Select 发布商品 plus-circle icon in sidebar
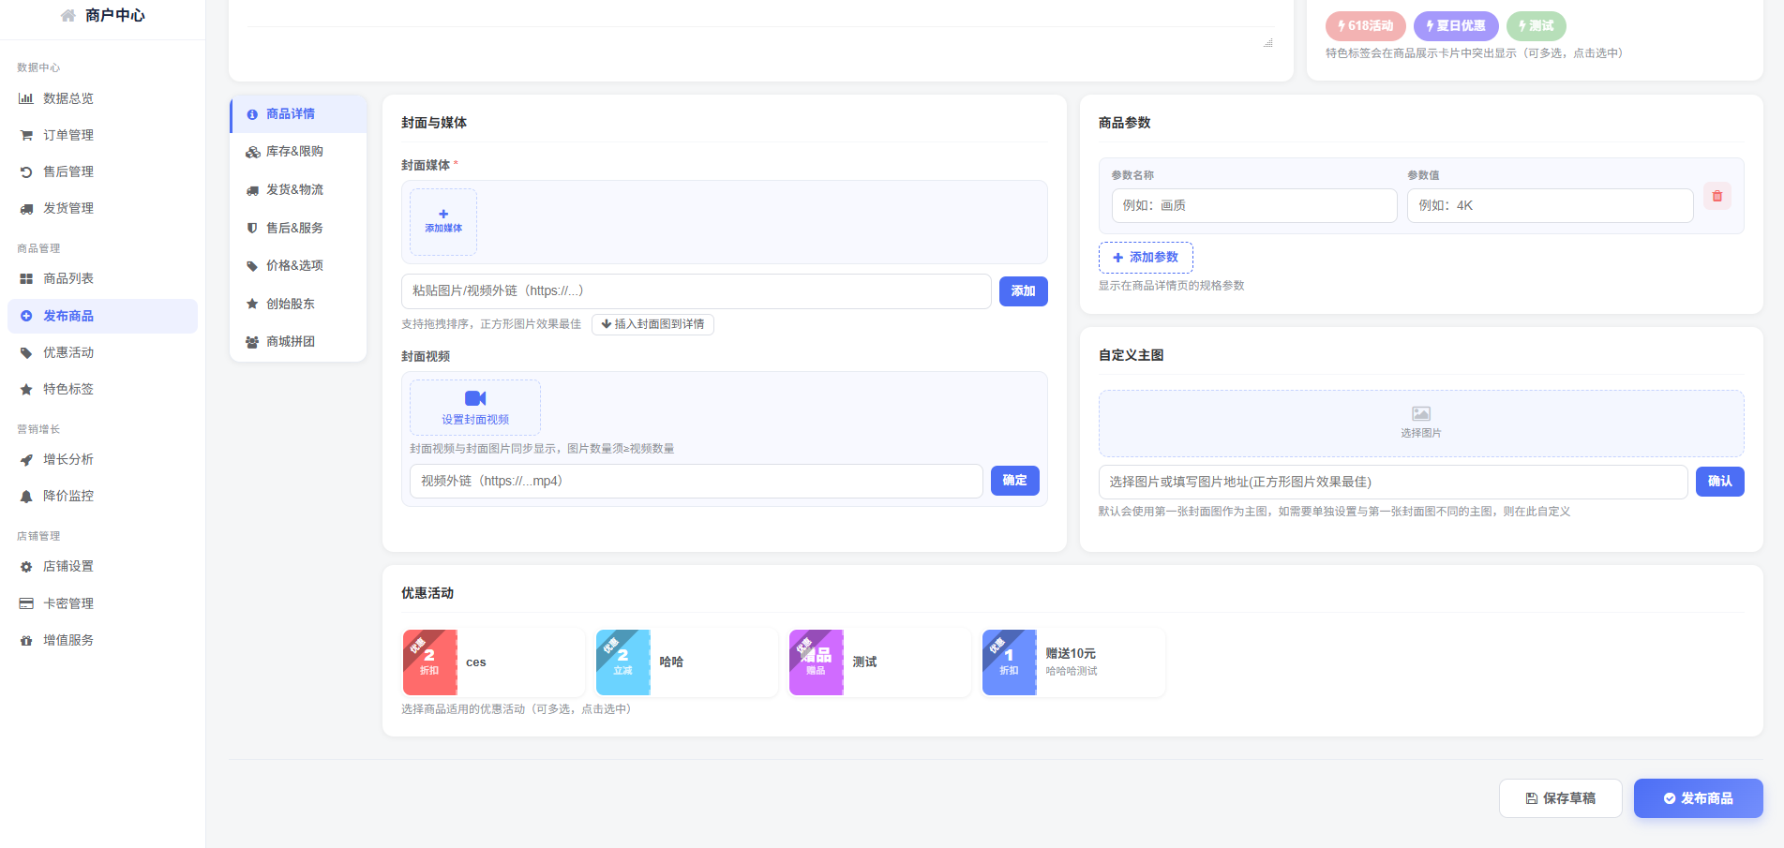The width and height of the screenshot is (1784, 848). (x=26, y=316)
